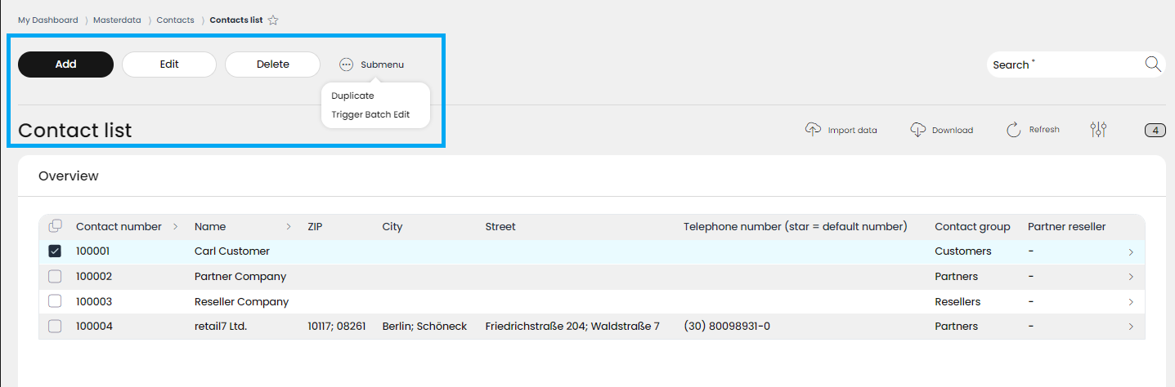Screen dimensions: 1175x387
Task: Go to My Dashboard breadcrumb
Action: (x=48, y=20)
